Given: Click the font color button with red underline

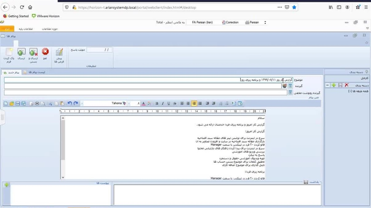Looking at the screenshot, I should 143,103.
